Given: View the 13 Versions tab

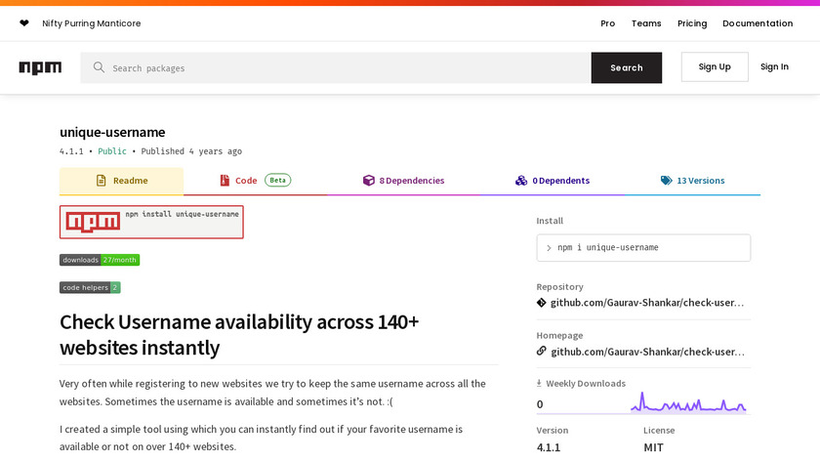Looking at the screenshot, I should 692,181.
